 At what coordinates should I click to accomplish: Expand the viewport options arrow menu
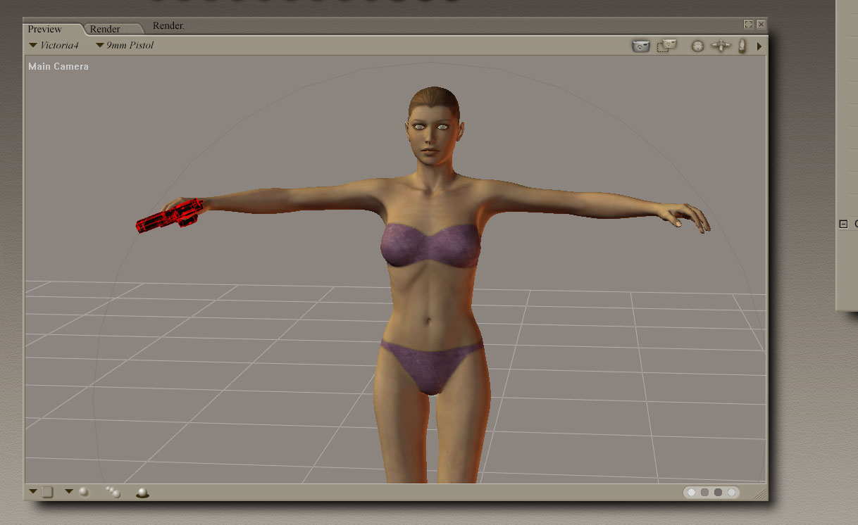pyautogui.click(x=759, y=46)
